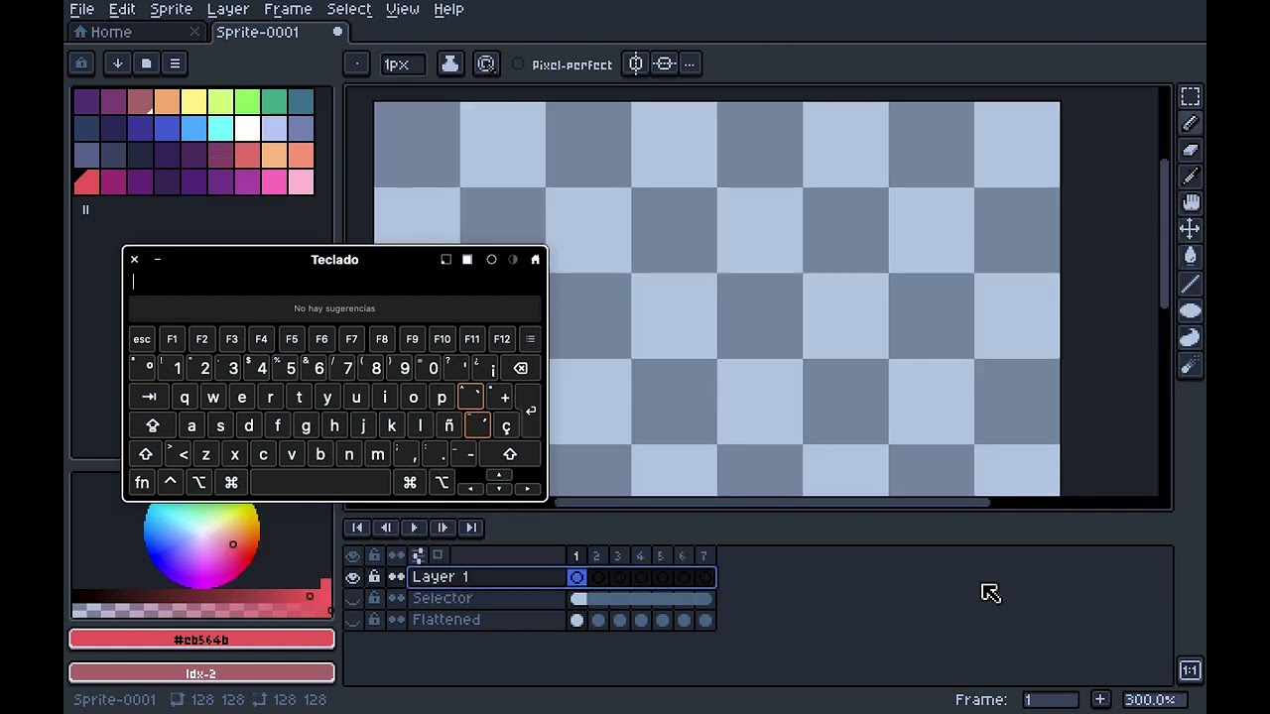Open the Select menu
Viewport: 1270px width, 714px height.
point(349,9)
